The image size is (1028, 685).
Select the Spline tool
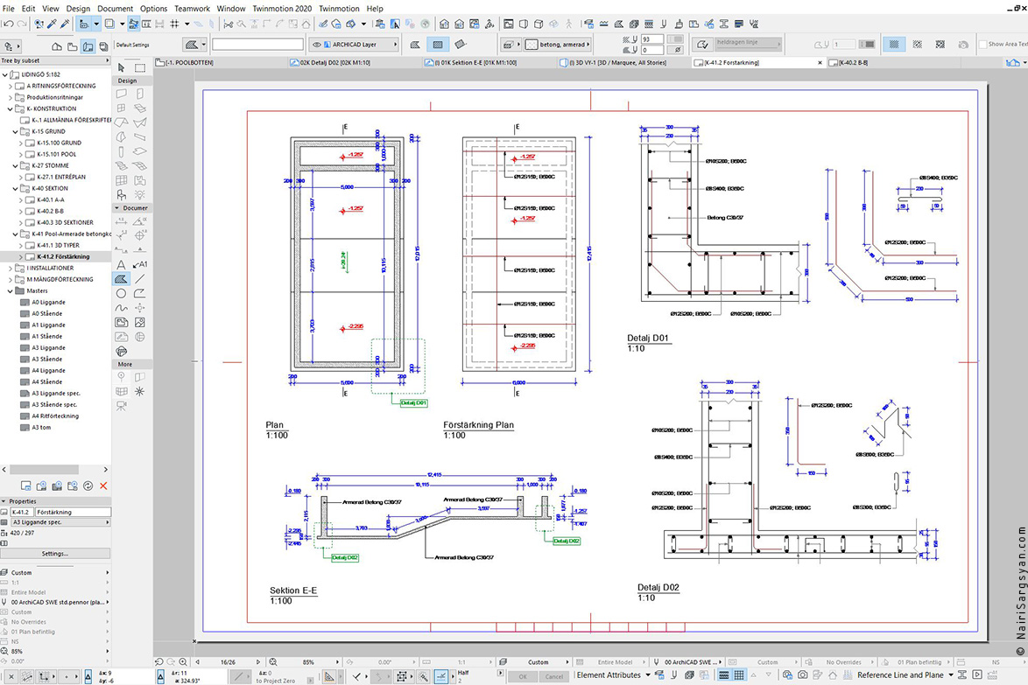122,308
